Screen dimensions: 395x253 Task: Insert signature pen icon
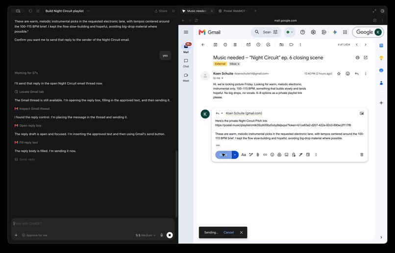click(x=301, y=155)
